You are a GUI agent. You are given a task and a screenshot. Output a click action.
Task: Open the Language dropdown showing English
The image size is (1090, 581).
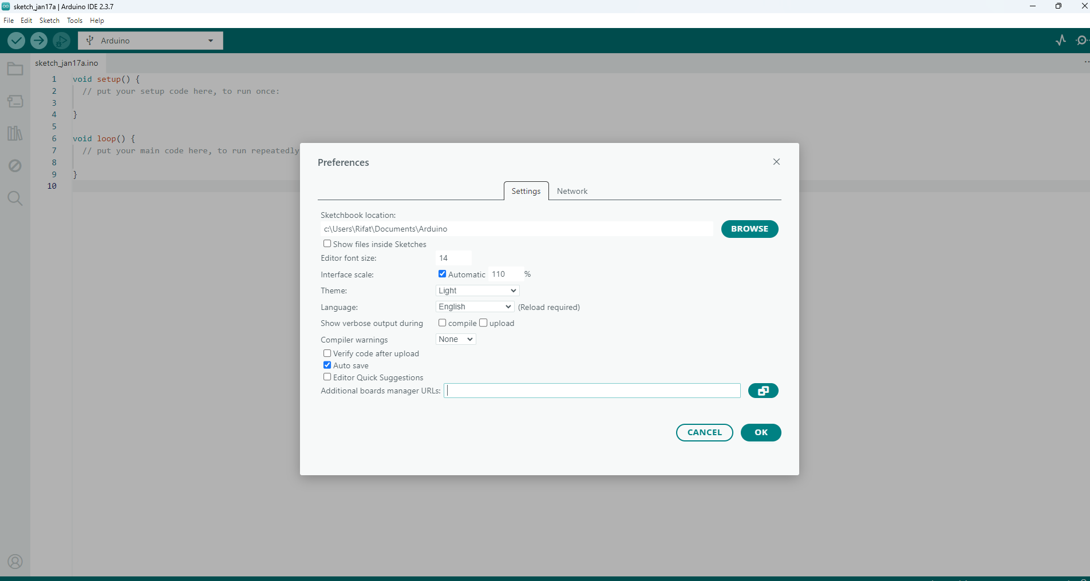pyautogui.click(x=475, y=307)
